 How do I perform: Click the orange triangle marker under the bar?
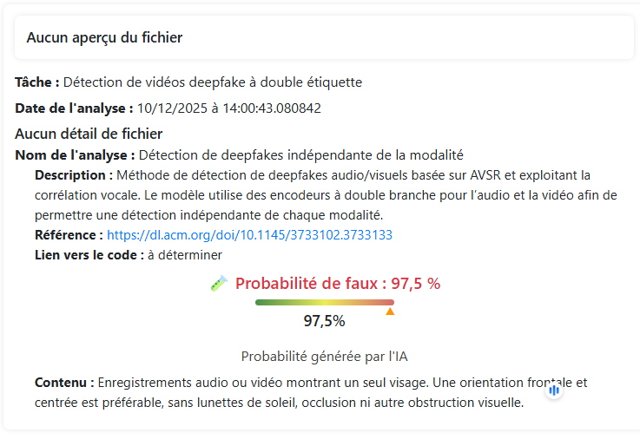tap(390, 311)
